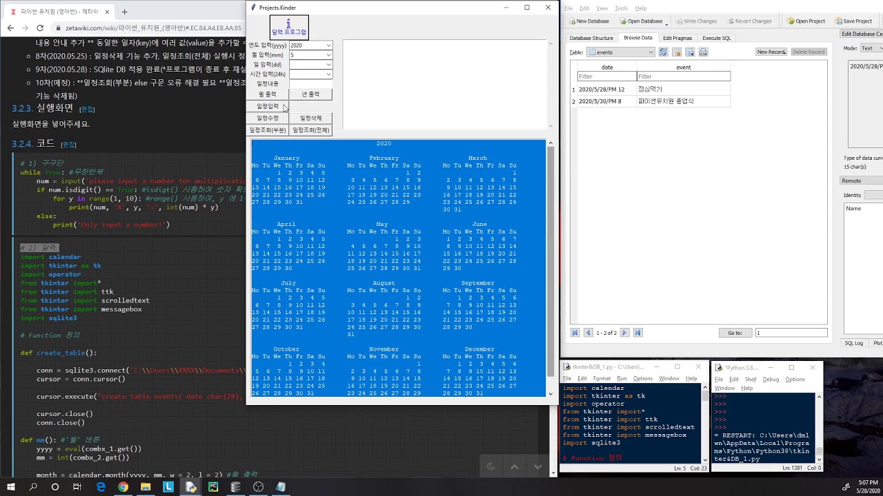Image resolution: width=883 pixels, height=496 pixels.
Task: Switch to Edit Pragmas tab
Action: [677, 38]
